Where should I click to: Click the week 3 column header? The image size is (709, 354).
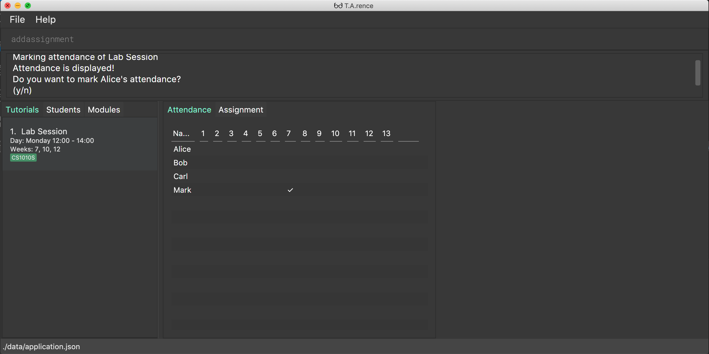coord(231,134)
